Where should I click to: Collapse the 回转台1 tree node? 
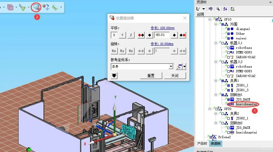(x=216, y=95)
